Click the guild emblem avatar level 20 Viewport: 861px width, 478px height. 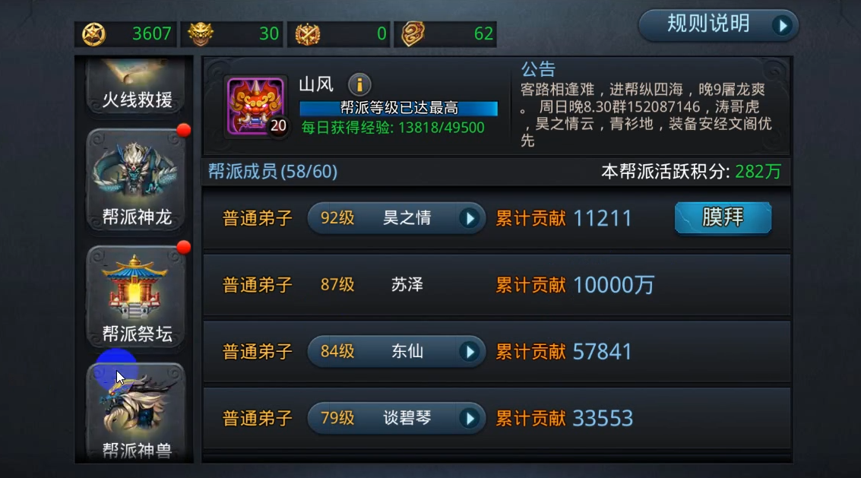coord(255,106)
